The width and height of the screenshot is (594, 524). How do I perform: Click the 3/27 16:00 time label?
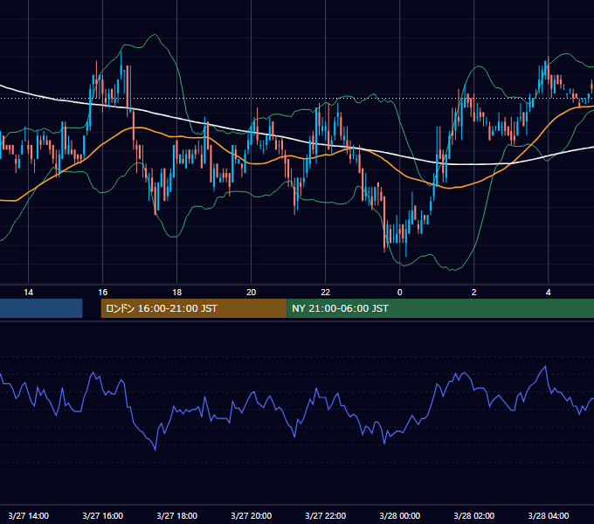point(103,515)
